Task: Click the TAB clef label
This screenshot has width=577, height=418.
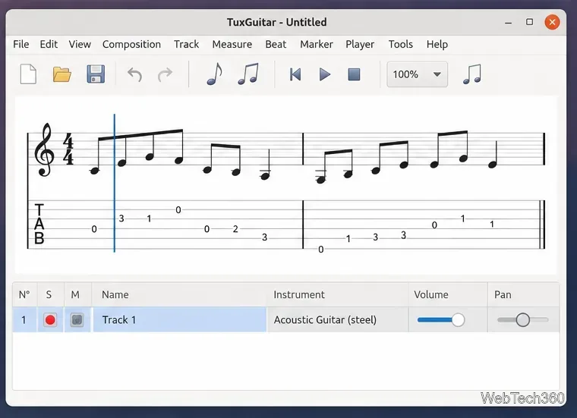Action: tap(39, 224)
